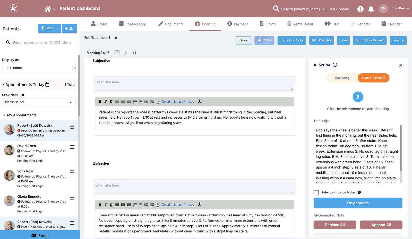This screenshot has height=239, width=412.
Task: Jump to last treatment note arrow
Action: tap(134, 53)
